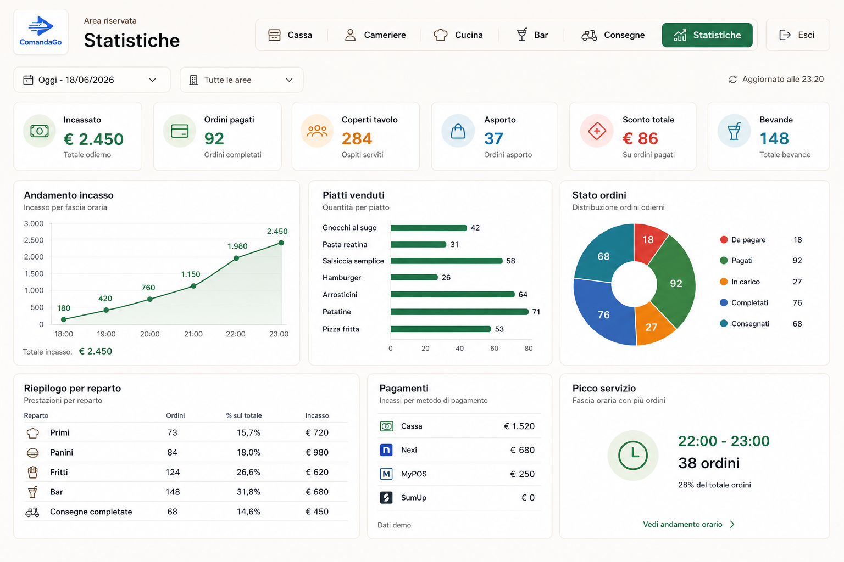Image resolution: width=844 pixels, height=562 pixels.
Task: Click the Dati demo label
Action: coord(394,525)
